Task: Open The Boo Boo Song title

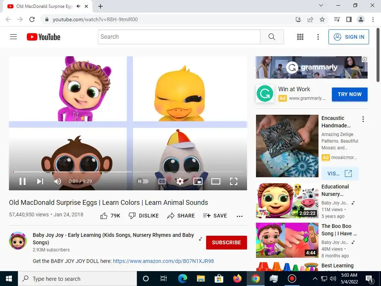Action: 339,230
